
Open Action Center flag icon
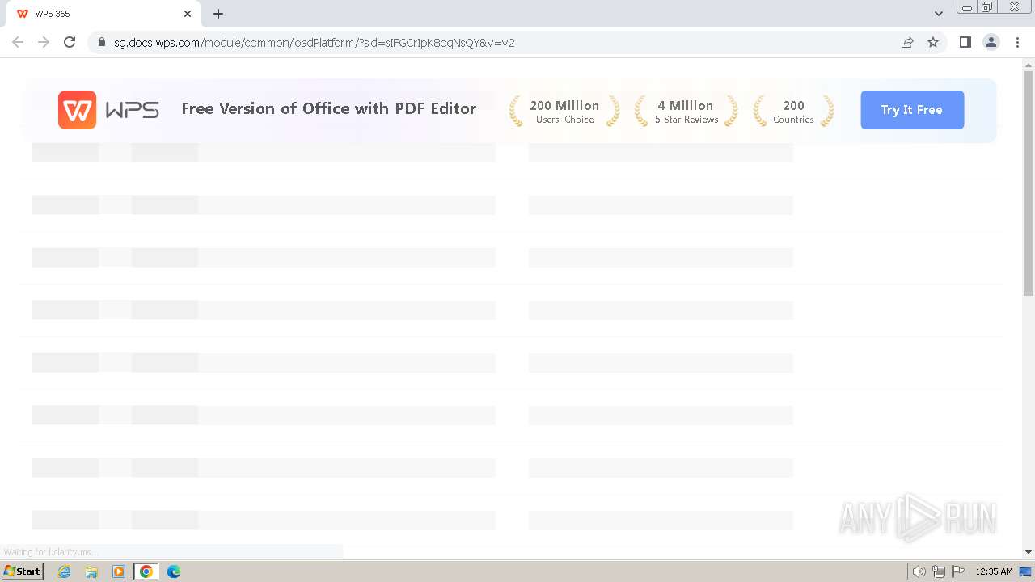pos(958,571)
